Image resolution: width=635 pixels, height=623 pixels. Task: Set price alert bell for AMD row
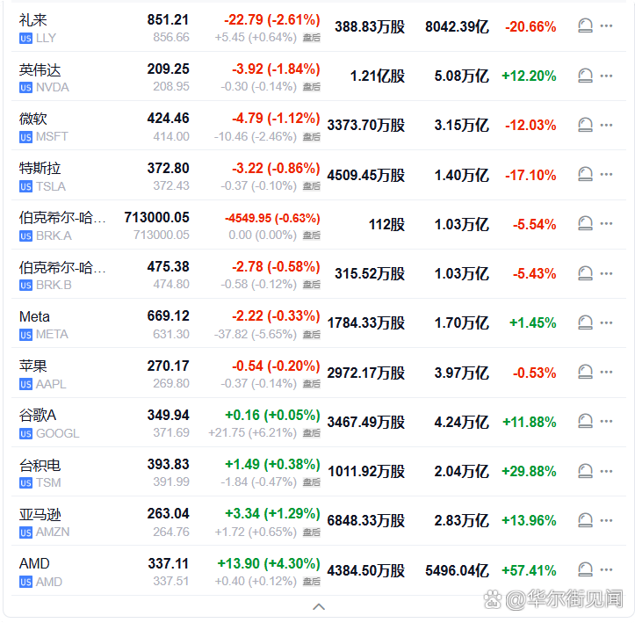[x=585, y=570]
